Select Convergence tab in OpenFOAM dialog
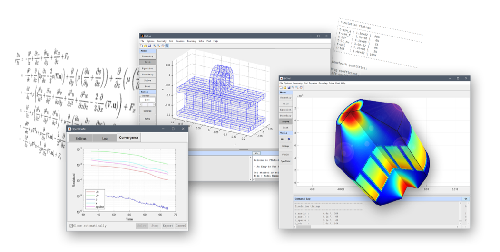Screen dimensions: 500x252 click(x=129, y=138)
